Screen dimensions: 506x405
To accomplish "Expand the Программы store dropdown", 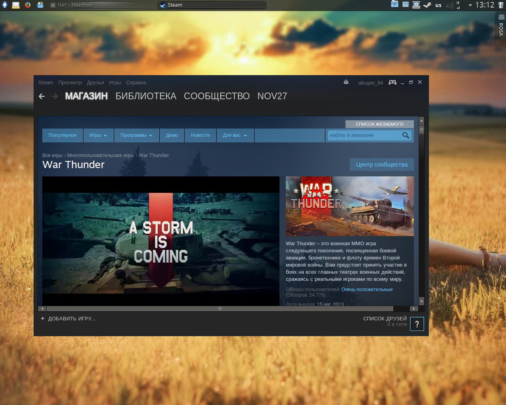I will click(x=136, y=135).
